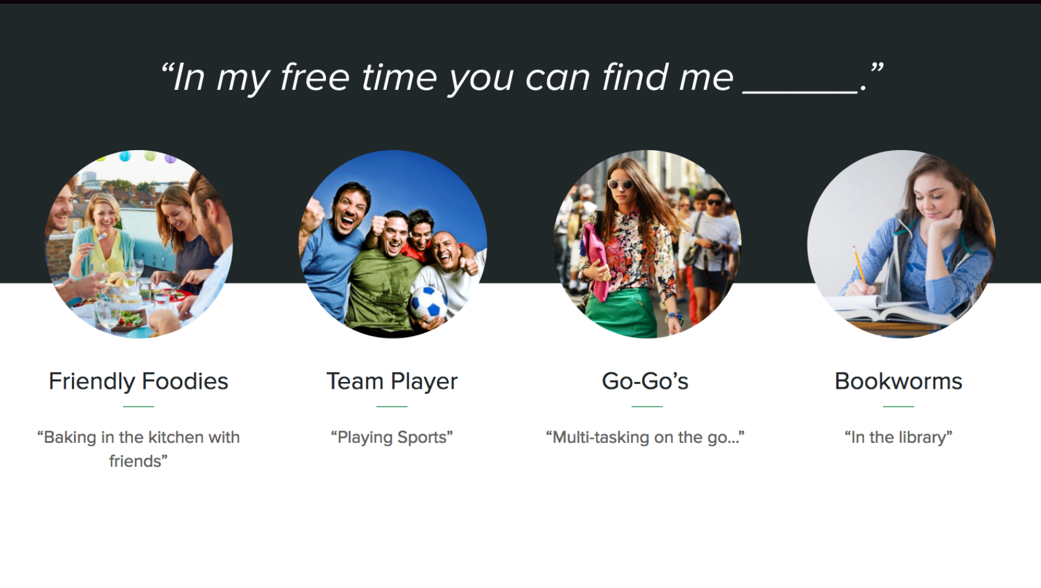The width and height of the screenshot is (1041, 588).
Task: Select the Friendly Foodies dinner party photo
Action: click(138, 244)
